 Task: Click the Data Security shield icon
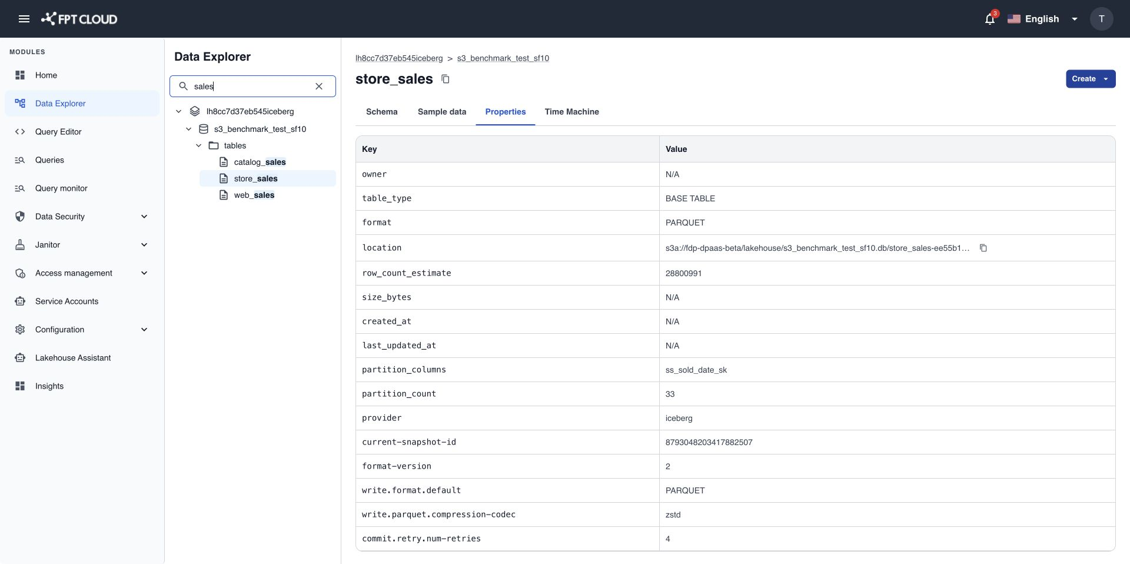tap(20, 217)
